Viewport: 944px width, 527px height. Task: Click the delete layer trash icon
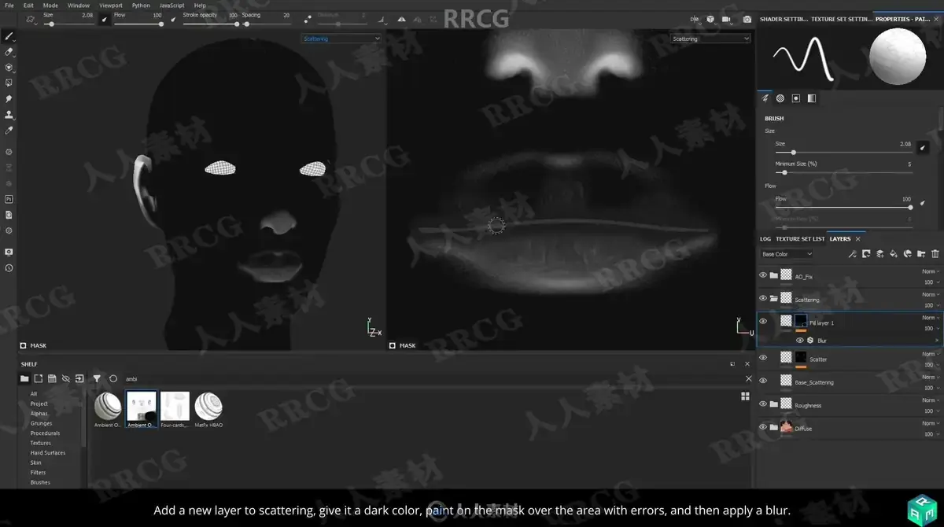(935, 254)
